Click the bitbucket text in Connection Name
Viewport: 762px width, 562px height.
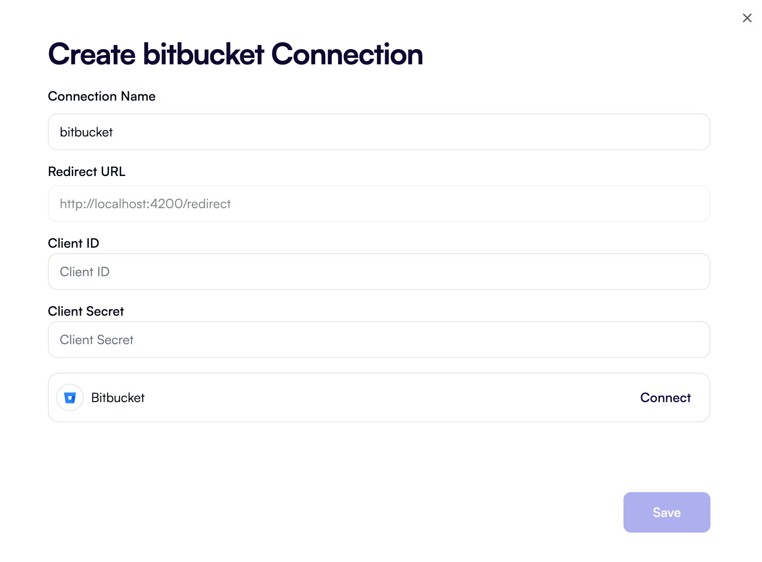pyautogui.click(x=86, y=132)
